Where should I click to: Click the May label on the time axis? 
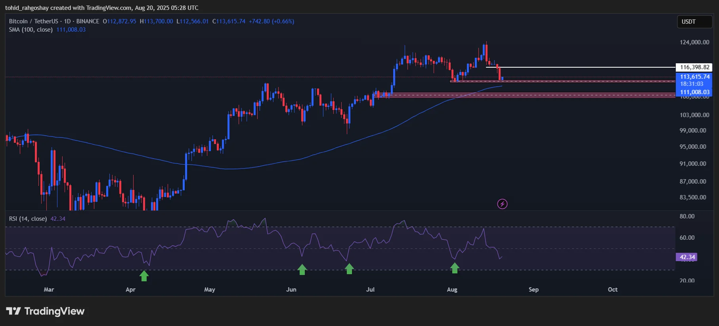tap(210, 290)
